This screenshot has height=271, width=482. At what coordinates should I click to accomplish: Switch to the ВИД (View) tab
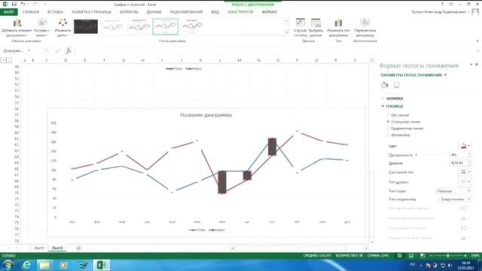click(x=215, y=12)
